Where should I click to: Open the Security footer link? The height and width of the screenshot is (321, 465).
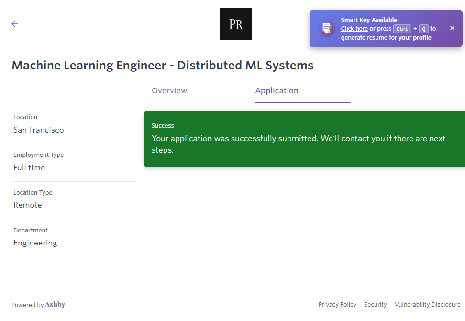tap(376, 305)
